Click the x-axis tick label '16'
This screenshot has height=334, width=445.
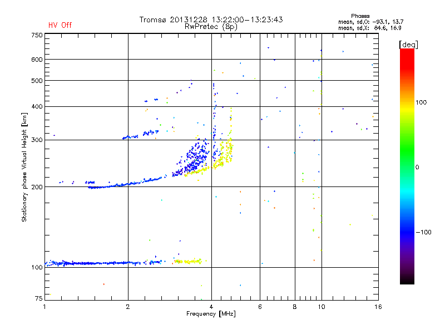click(378, 307)
